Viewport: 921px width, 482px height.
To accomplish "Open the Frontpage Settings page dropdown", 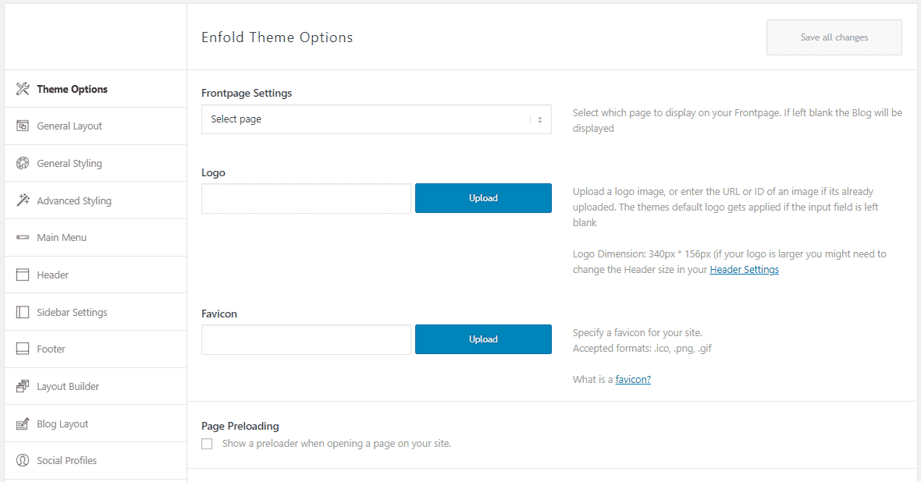I will (376, 119).
